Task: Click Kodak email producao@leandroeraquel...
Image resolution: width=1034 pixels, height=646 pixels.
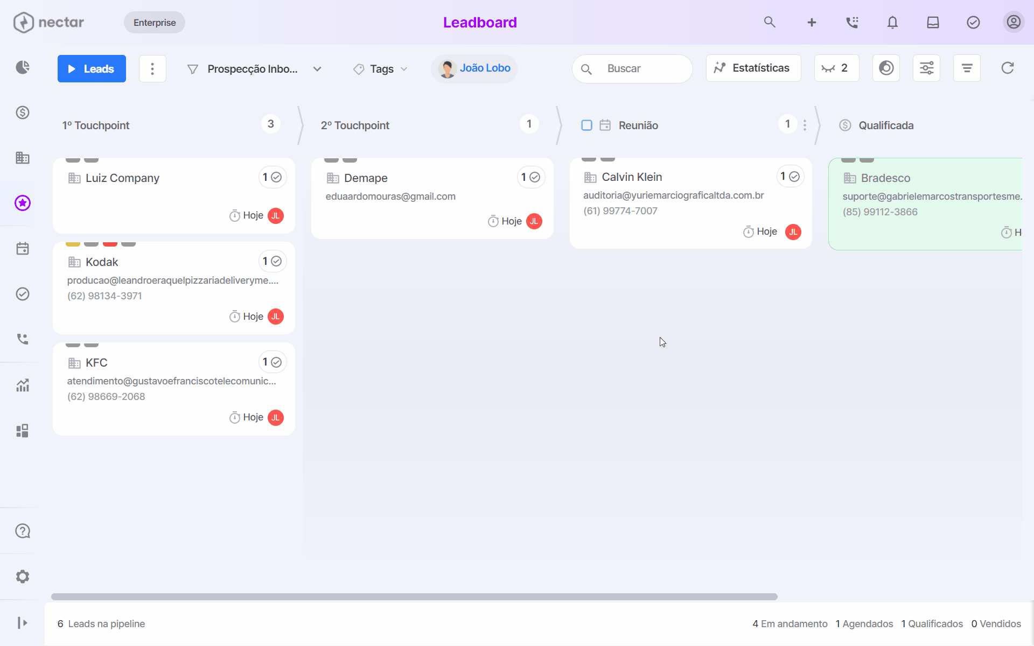Action: click(x=173, y=280)
